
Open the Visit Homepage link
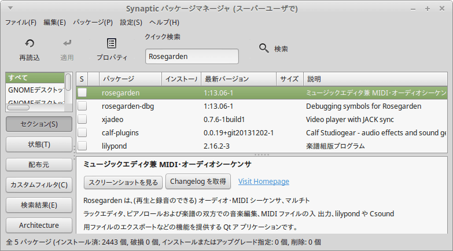pyautogui.click(x=263, y=182)
